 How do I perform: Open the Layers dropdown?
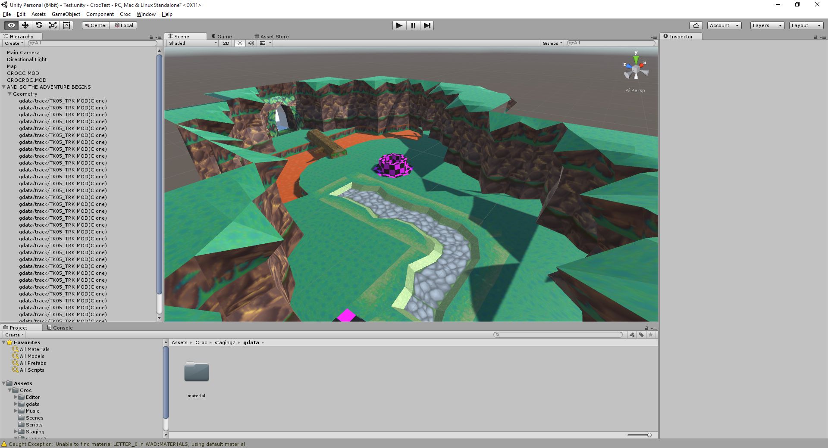(x=767, y=25)
